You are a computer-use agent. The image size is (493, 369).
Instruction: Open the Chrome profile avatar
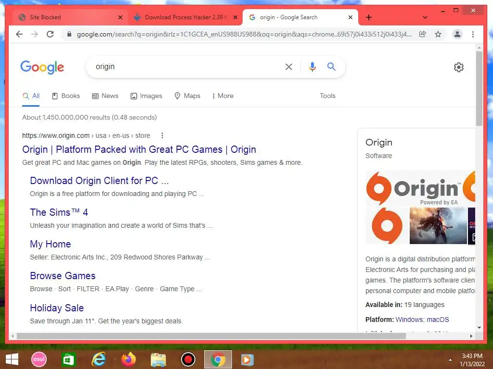457,34
